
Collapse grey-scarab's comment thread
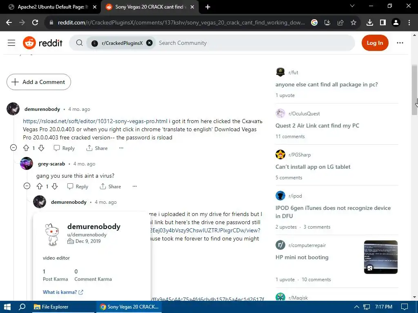pyautogui.click(x=27, y=186)
